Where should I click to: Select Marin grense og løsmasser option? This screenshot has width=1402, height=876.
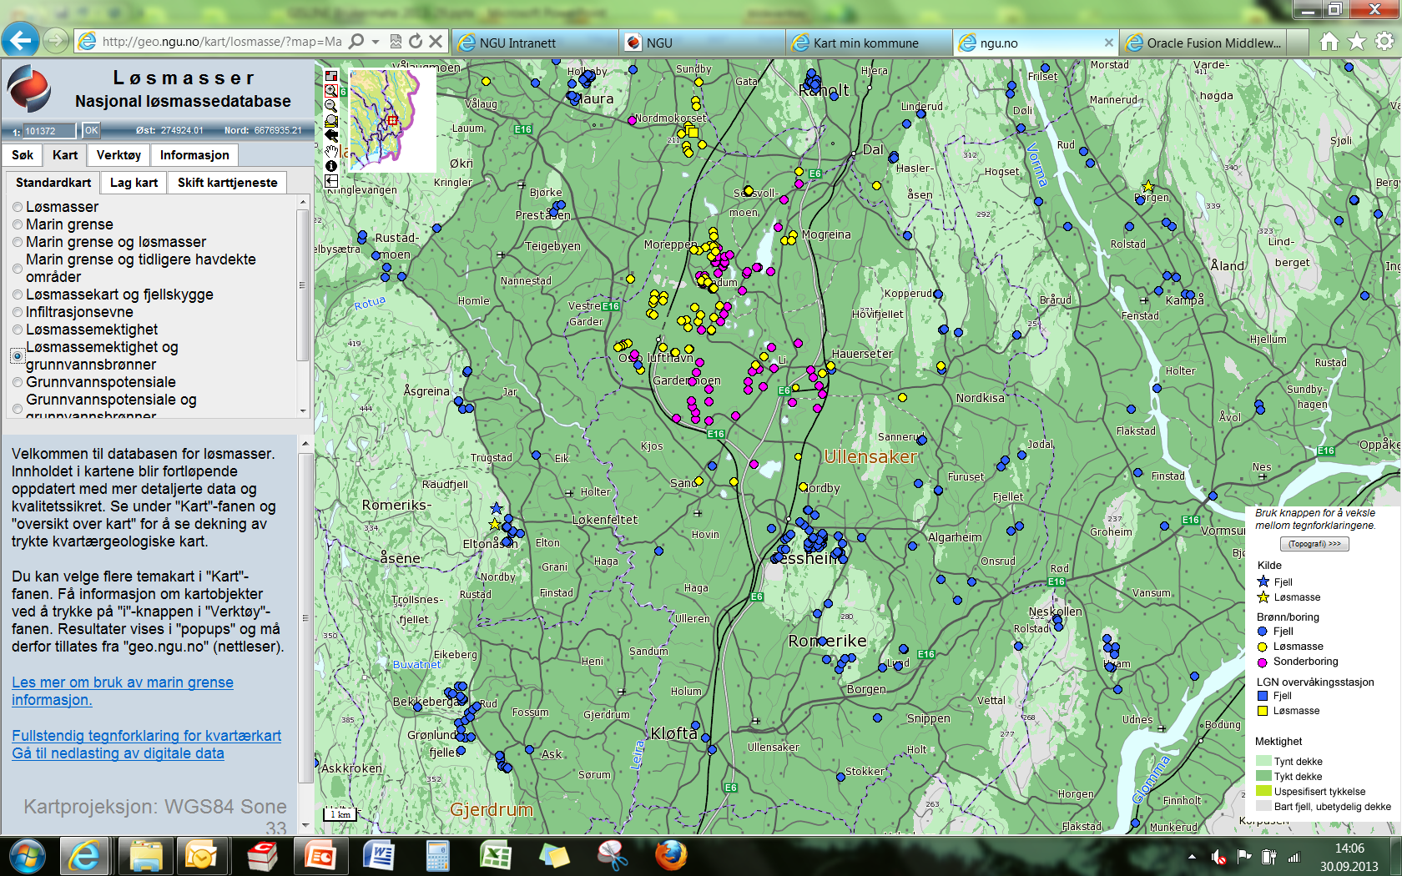click(x=18, y=242)
